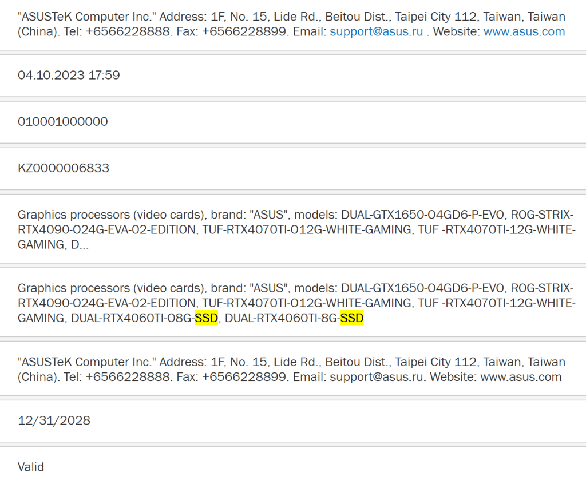Select the number KZ0000006833
The width and height of the screenshot is (586, 484).
tap(64, 168)
